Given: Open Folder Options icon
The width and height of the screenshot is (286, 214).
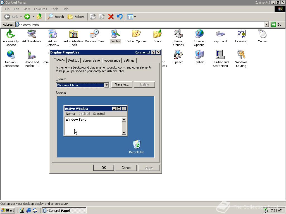Looking at the screenshot, I should point(136,36).
